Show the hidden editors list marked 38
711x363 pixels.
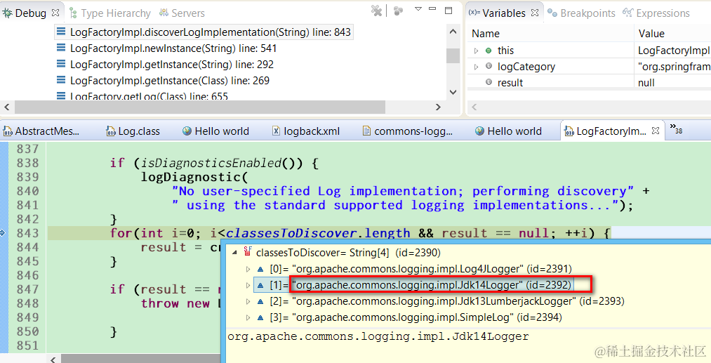point(676,129)
